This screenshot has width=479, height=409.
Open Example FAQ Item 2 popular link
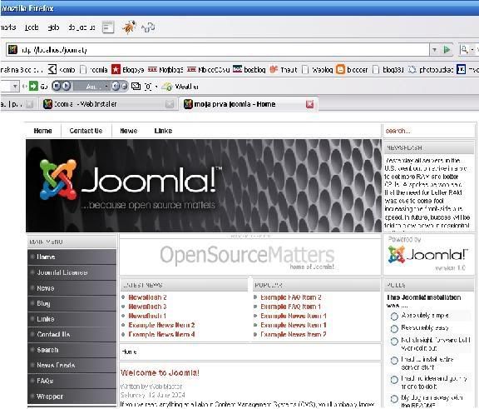pos(291,297)
